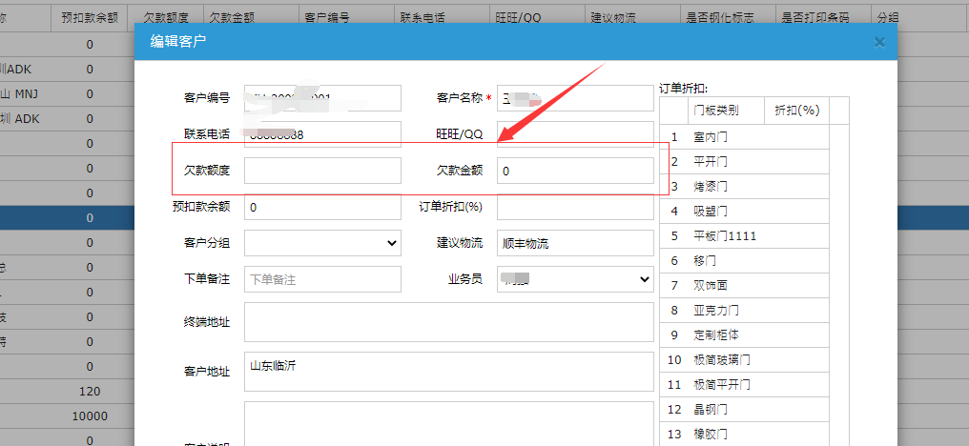Select the 吸塑门 row
This screenshot has width=969, height=446.
pyautogui.click(x=744, y=212)
